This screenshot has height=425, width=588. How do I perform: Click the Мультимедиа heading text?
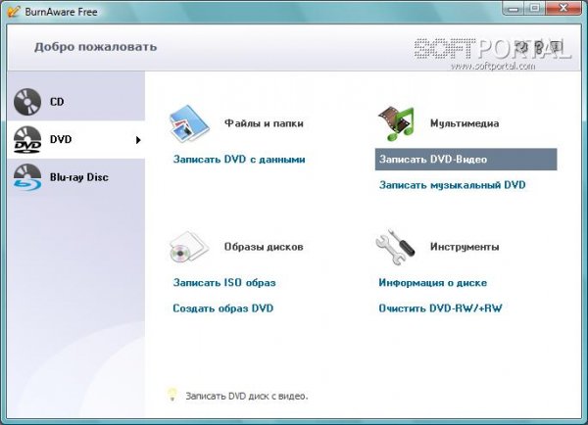click(x=465, y=123)
